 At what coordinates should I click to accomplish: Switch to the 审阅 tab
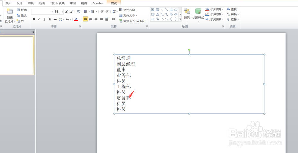click(73, 3)
